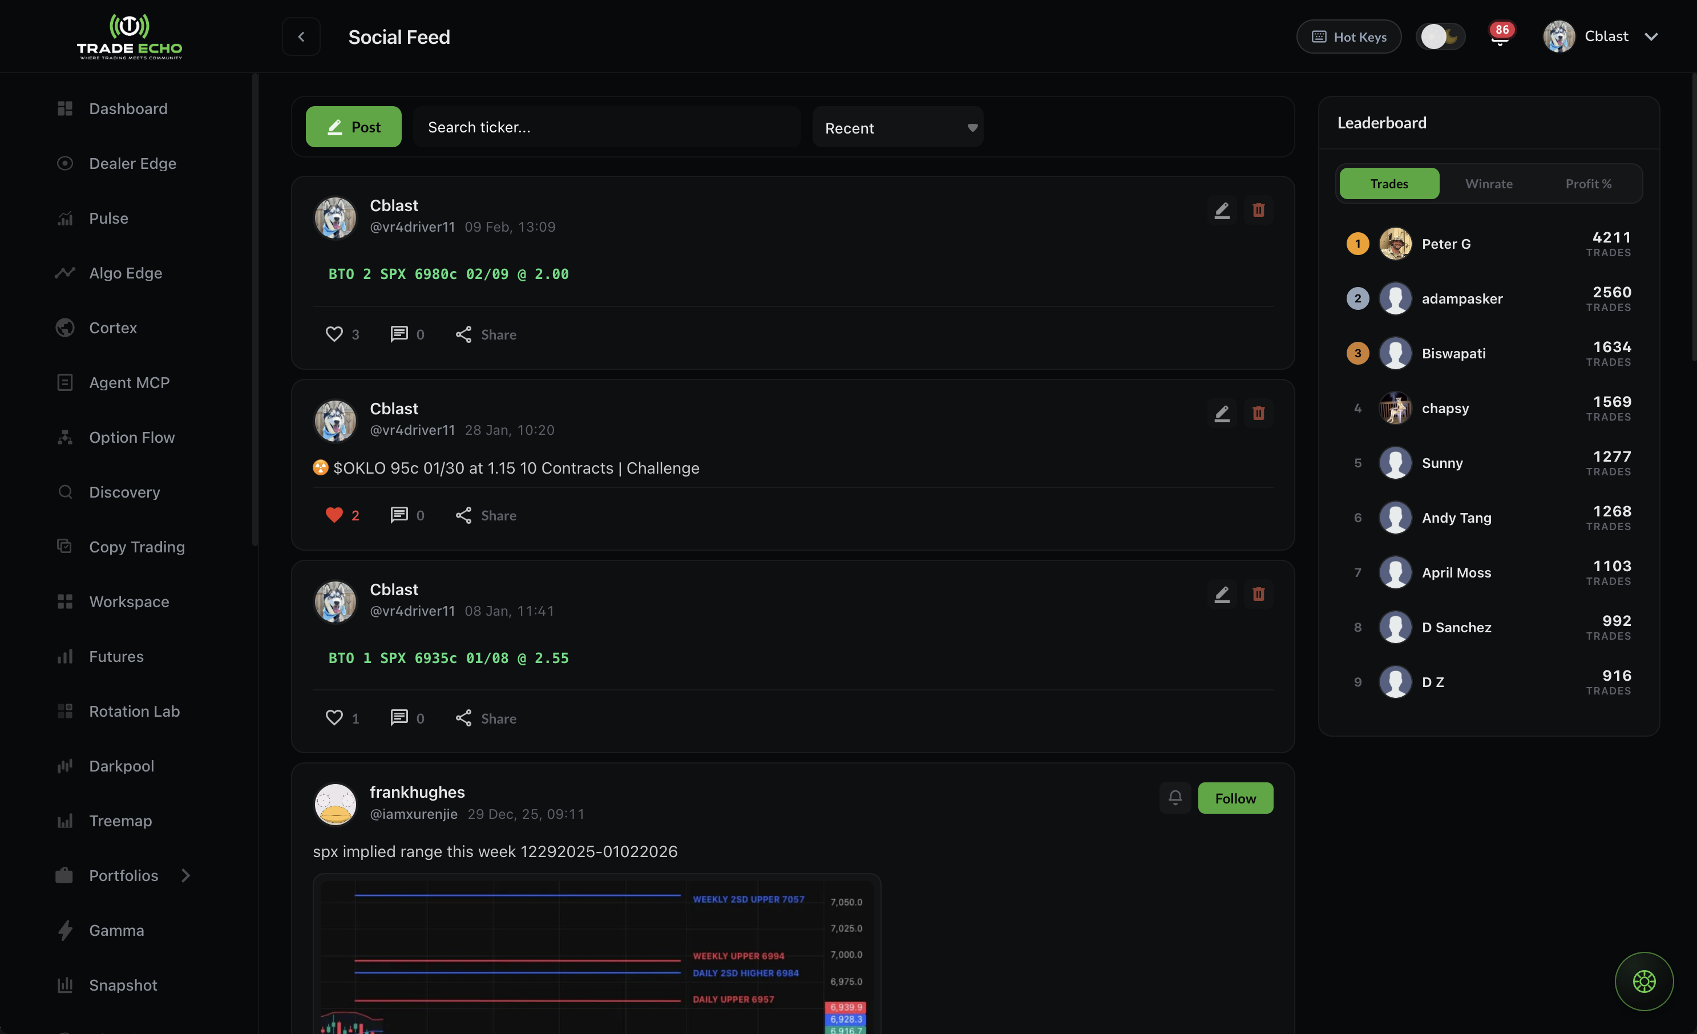Edit the 08 Jan SPX 6935c post
Viewport: 1697px width, 1034px height.
click(1221, 594)
